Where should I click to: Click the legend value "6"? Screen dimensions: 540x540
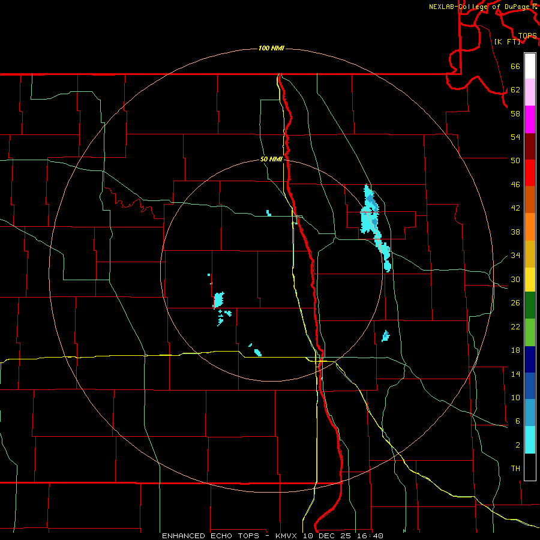click(x=517, y=421)
